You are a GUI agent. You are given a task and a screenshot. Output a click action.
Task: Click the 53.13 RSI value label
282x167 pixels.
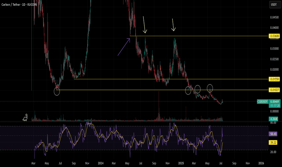click(273, 134)
